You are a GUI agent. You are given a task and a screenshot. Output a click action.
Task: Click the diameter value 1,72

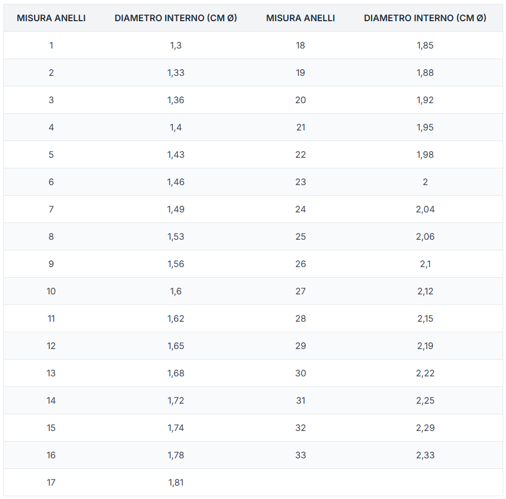176,400
